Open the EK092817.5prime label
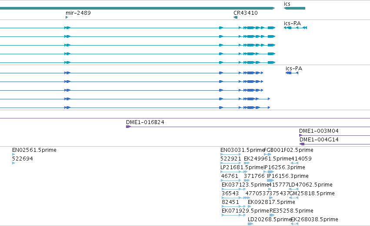The image size is (370, 226). tap(271, 202)
